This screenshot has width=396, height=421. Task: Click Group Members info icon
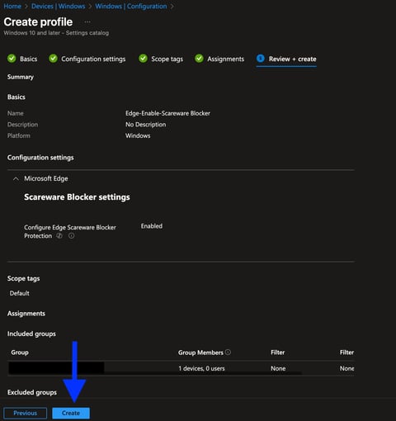[228, 352]
